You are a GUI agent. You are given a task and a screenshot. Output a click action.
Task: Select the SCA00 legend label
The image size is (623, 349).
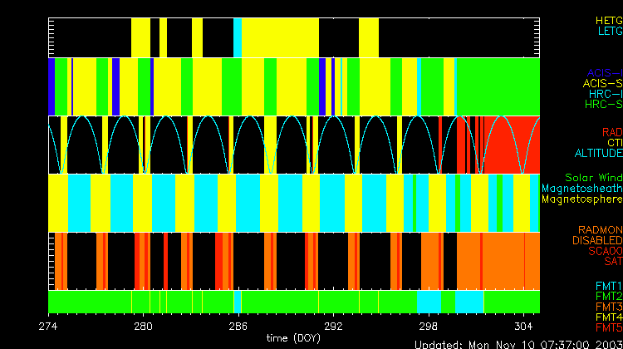coord(606,251)
